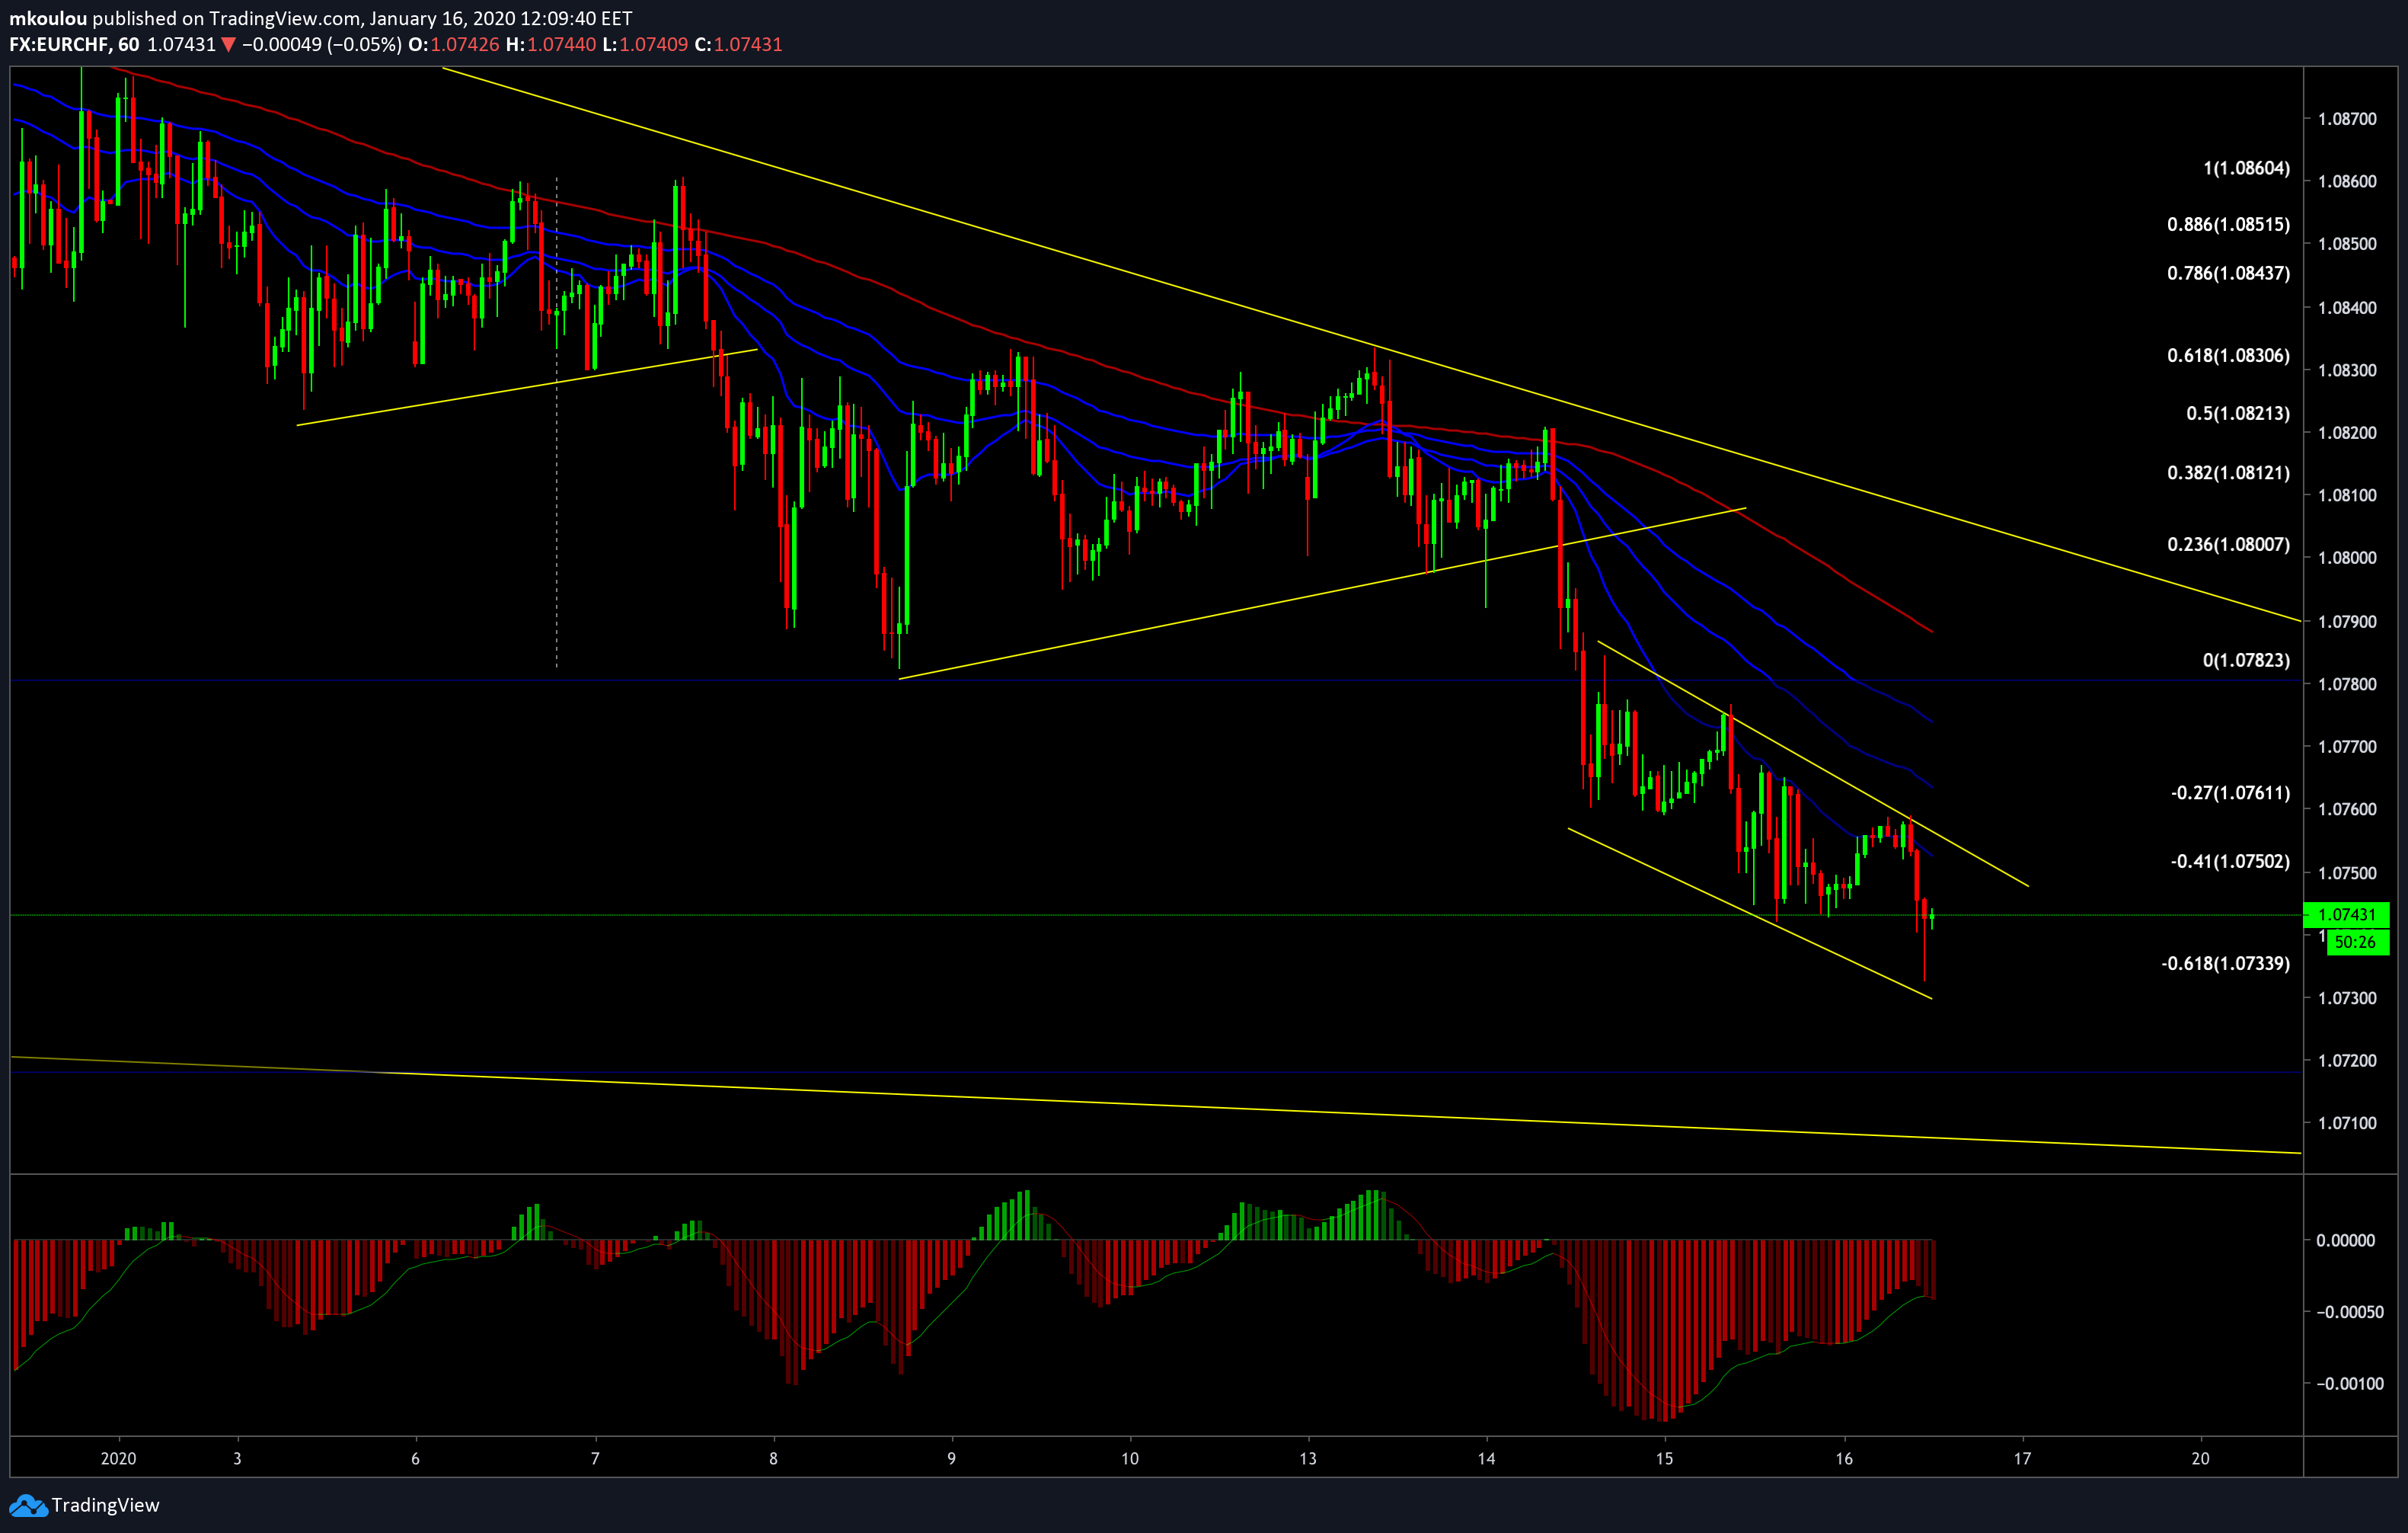Click Fibonacci label 0.236(1.08007)
Screen dimensions: 2408x1533
(2228, 544)
